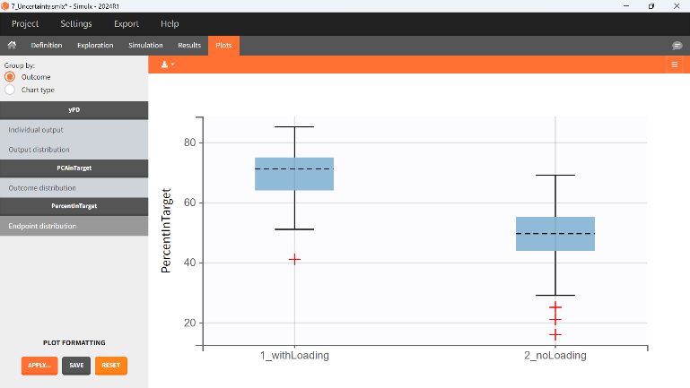Open the Project menu
690x388 pixels.
click(x=25, y=24)
